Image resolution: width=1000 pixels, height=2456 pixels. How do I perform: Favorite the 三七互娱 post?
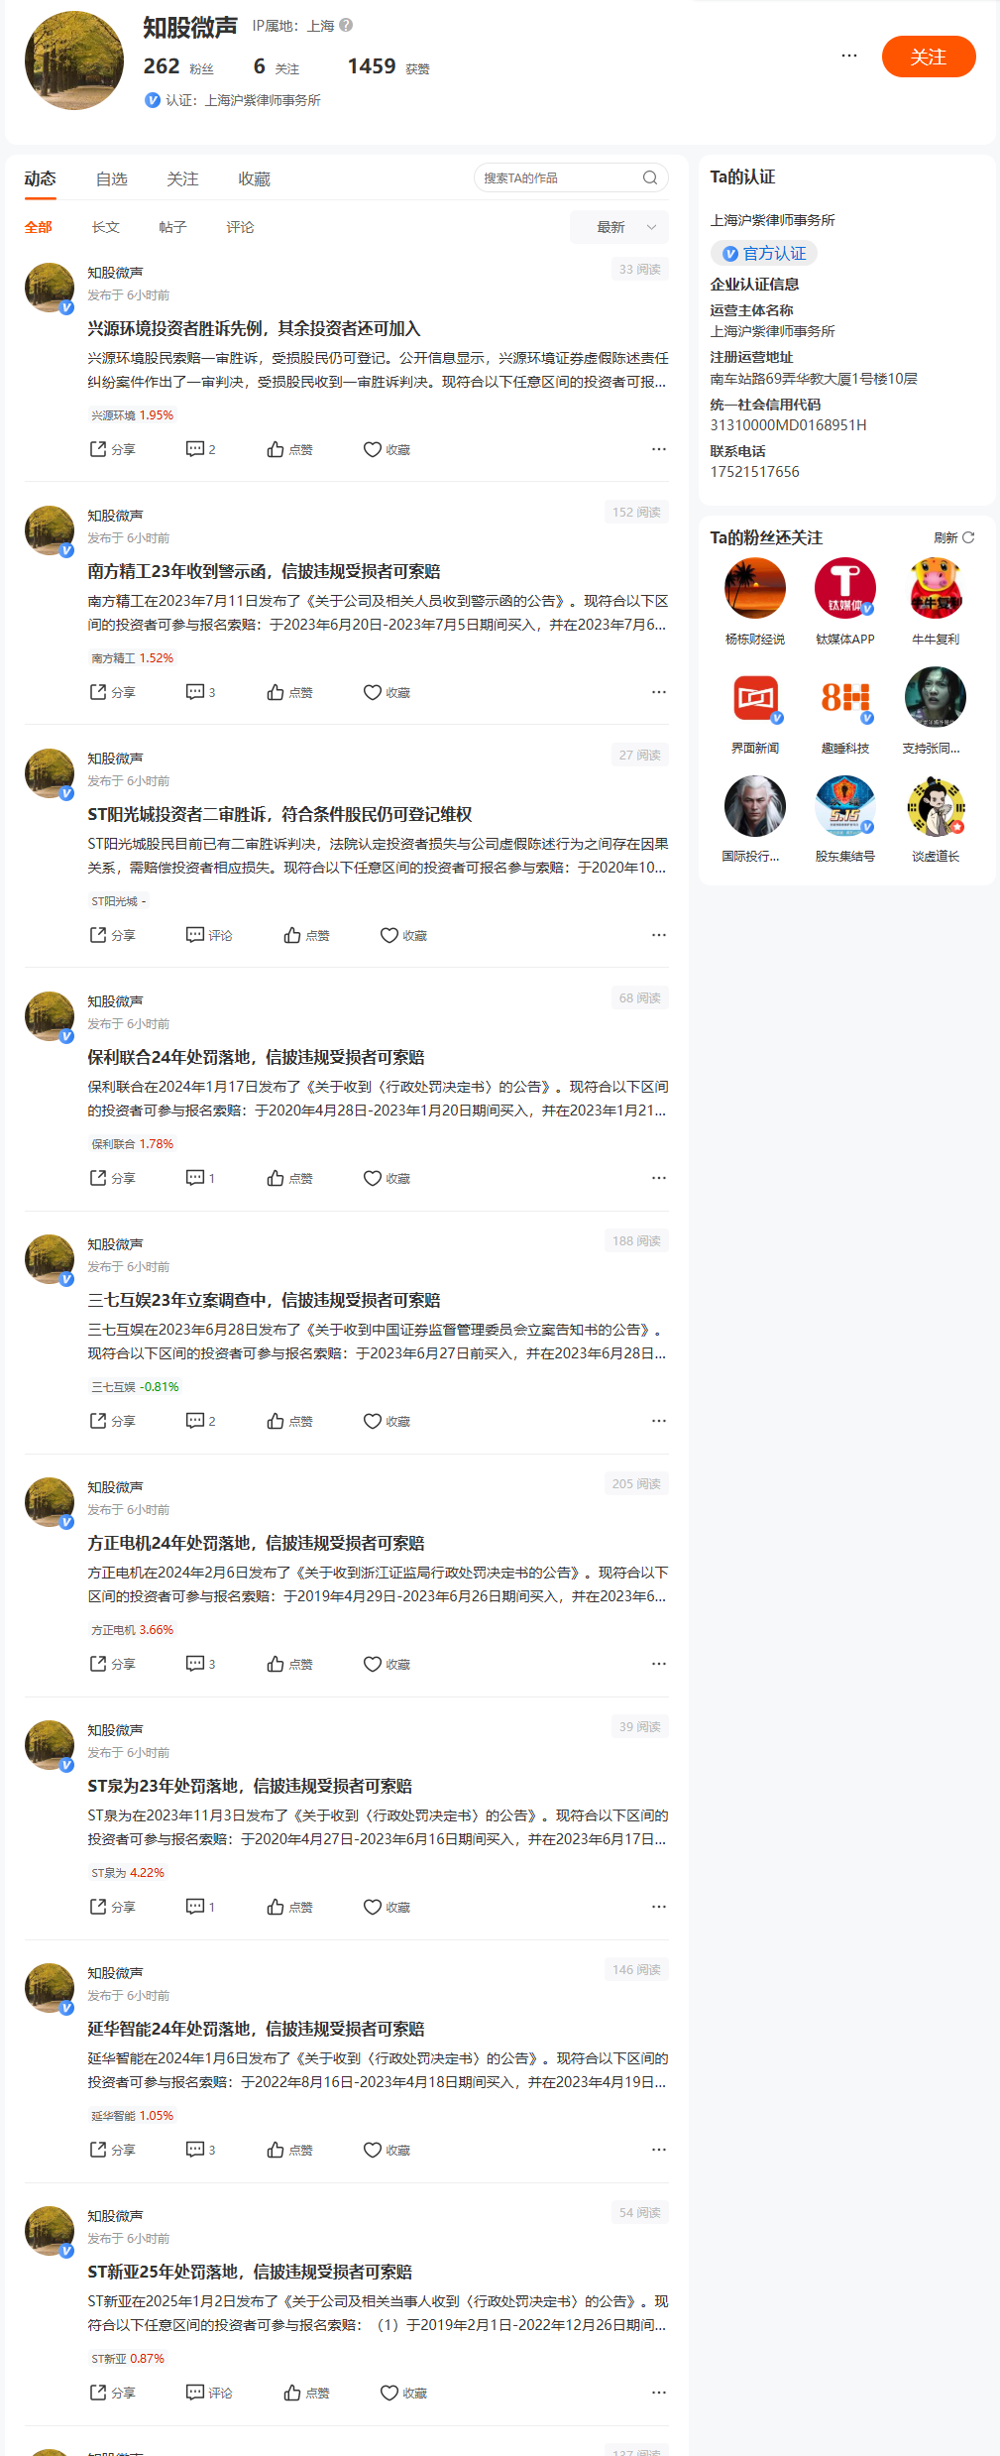pos(387,1421)
